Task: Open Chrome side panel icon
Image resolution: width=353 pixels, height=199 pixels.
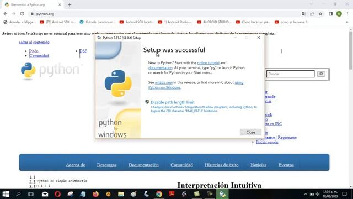Action: [x=330, y=14]
